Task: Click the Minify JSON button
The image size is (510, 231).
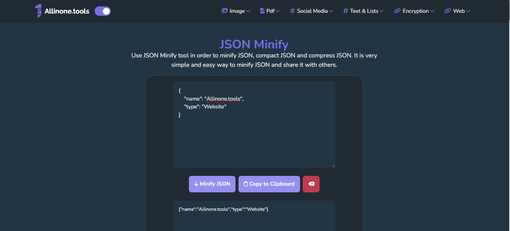Action: pyautogui.click(x=212, y=184)
